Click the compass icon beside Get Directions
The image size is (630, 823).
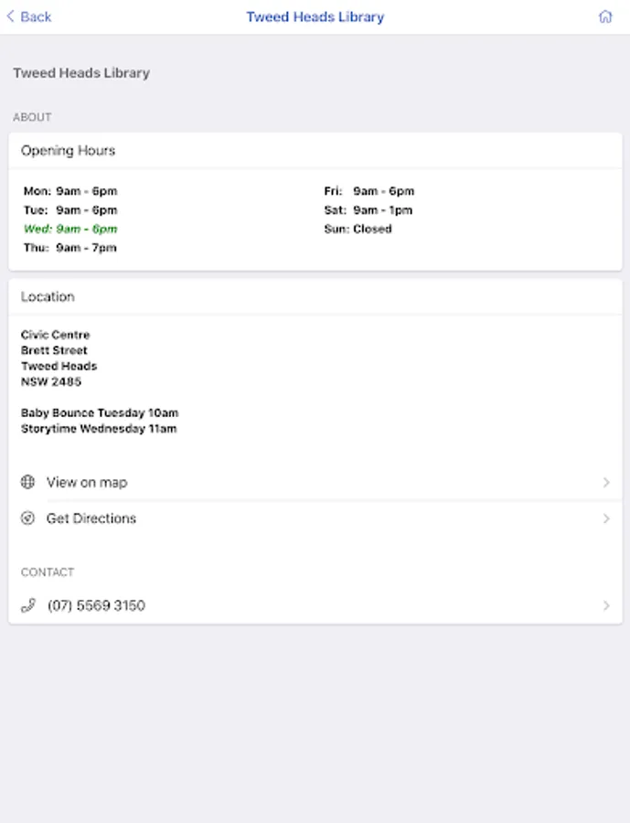(x=27, y=518)
